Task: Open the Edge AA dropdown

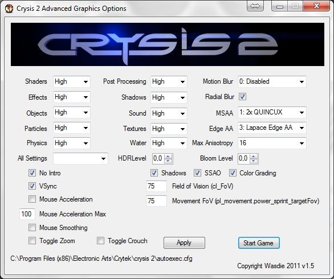Action: tap(272, 128)
